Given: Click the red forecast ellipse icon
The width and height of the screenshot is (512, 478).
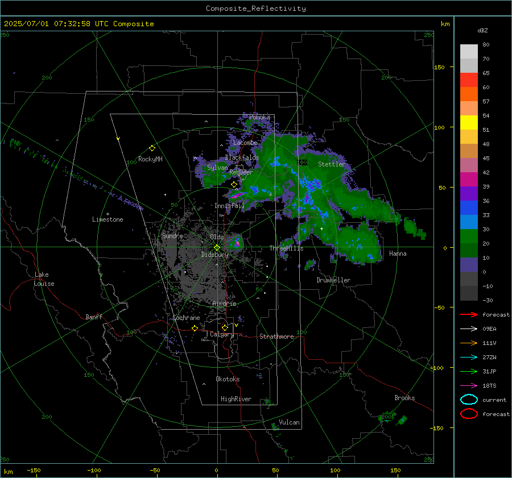Looking at the screenshot, I should click(469, 414).
